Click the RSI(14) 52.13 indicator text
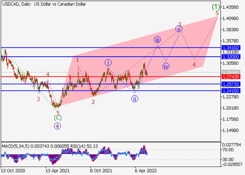Viewport: 245px width, 175px height. tap(84, 146)
